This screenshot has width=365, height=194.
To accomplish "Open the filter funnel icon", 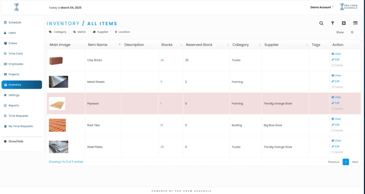I will 333,23.
